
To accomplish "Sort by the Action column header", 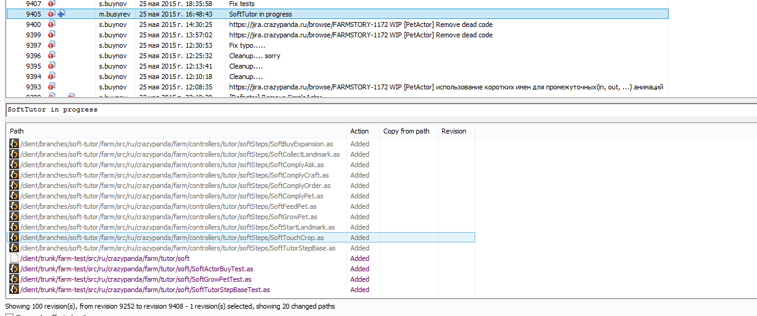I will (x=360, y=131).
